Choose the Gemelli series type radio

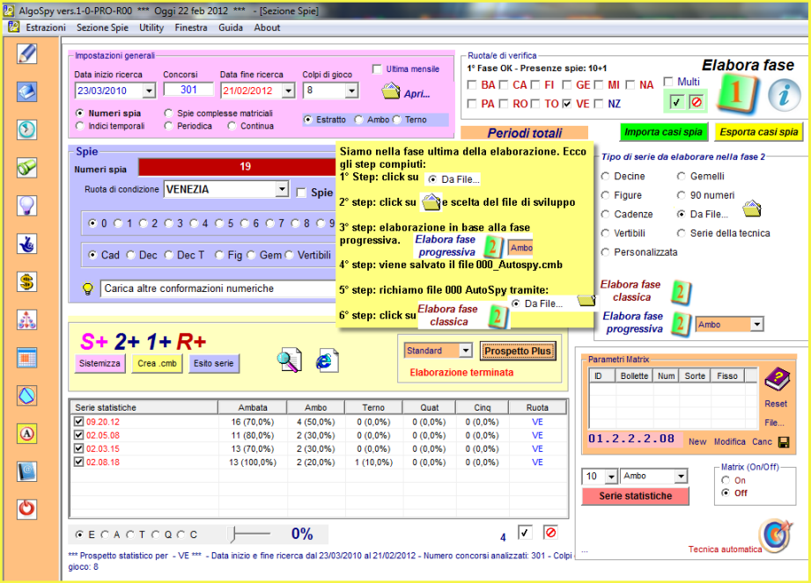(682, 176)
